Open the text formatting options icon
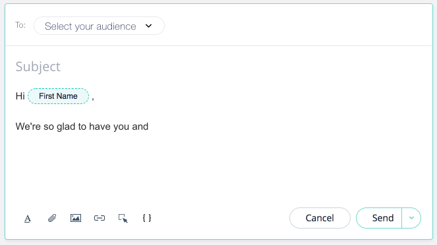Screen dimensions: 437x245 pos(27,219)
